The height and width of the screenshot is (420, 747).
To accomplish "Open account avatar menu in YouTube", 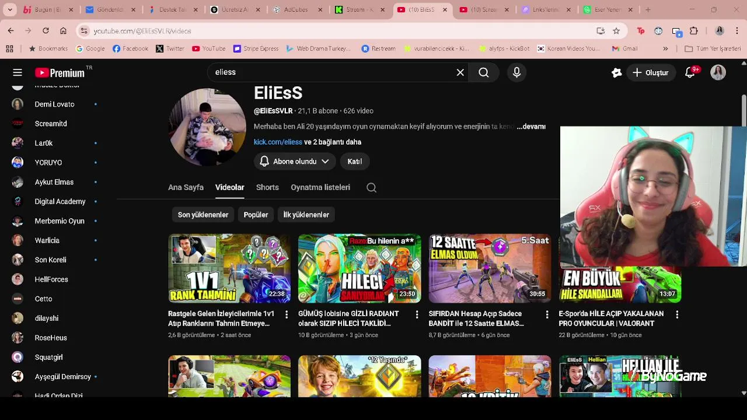I will [718, 72].
